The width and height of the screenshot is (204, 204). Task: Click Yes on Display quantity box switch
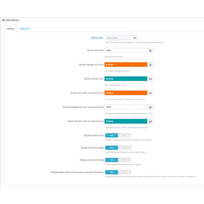pyautogui.click(x=112, y=136)
